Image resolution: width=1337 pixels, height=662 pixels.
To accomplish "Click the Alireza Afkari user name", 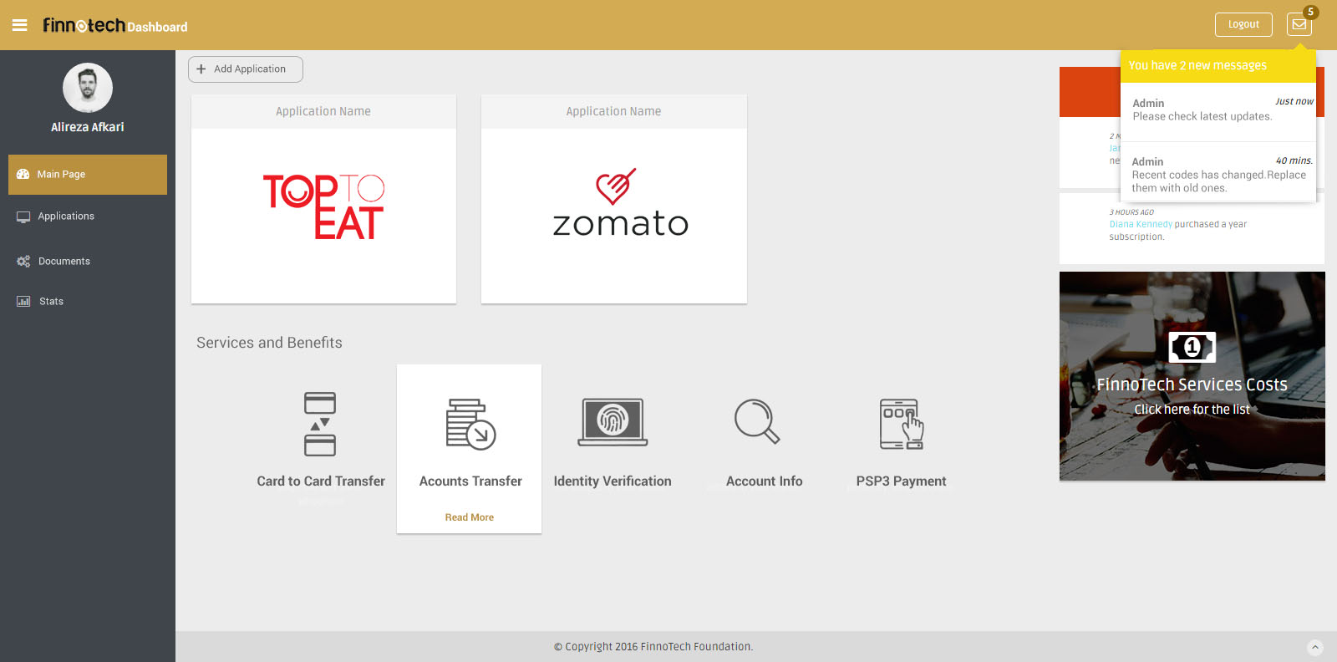I will [88, 127].
